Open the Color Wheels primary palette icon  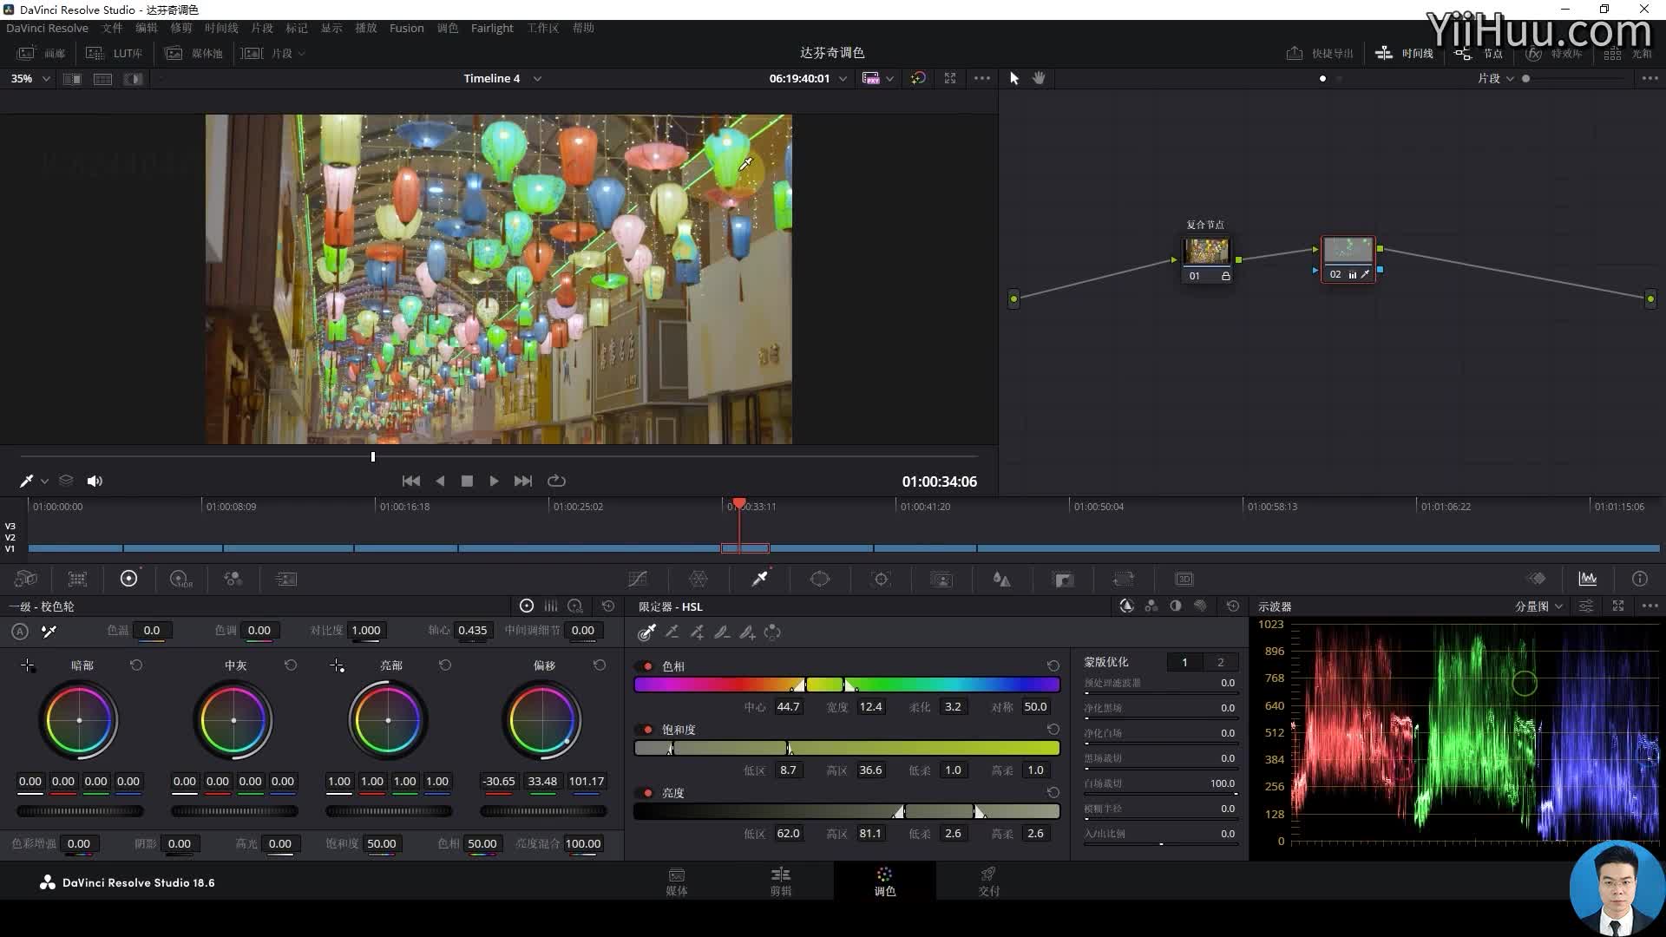pos(128,579)
